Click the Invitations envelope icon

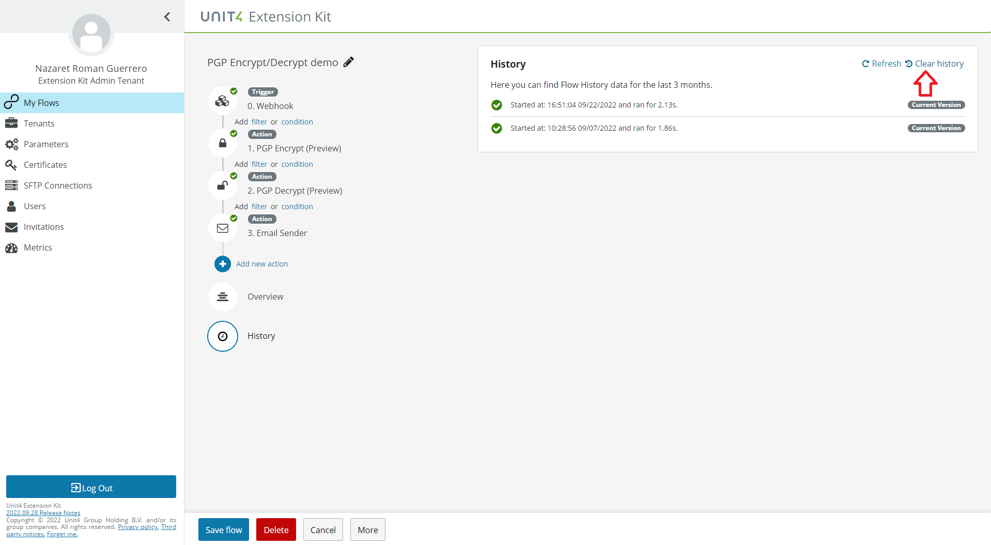[11, 227]
